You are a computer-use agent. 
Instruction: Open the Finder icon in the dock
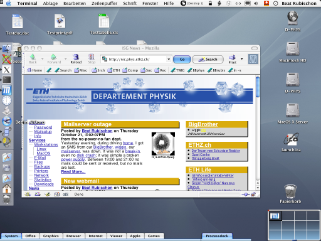(x=6, y=49)
